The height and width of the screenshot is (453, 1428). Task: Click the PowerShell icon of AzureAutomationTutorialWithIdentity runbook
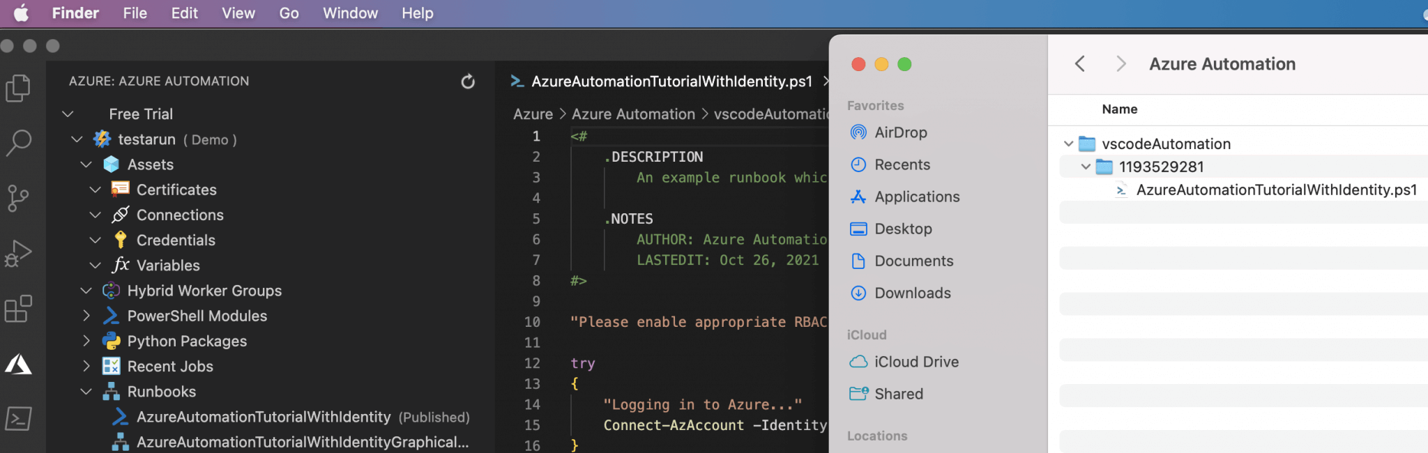pos(121,417)
